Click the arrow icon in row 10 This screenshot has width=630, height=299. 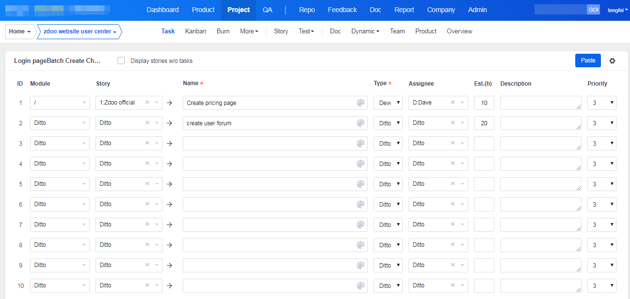pos(169,285)
